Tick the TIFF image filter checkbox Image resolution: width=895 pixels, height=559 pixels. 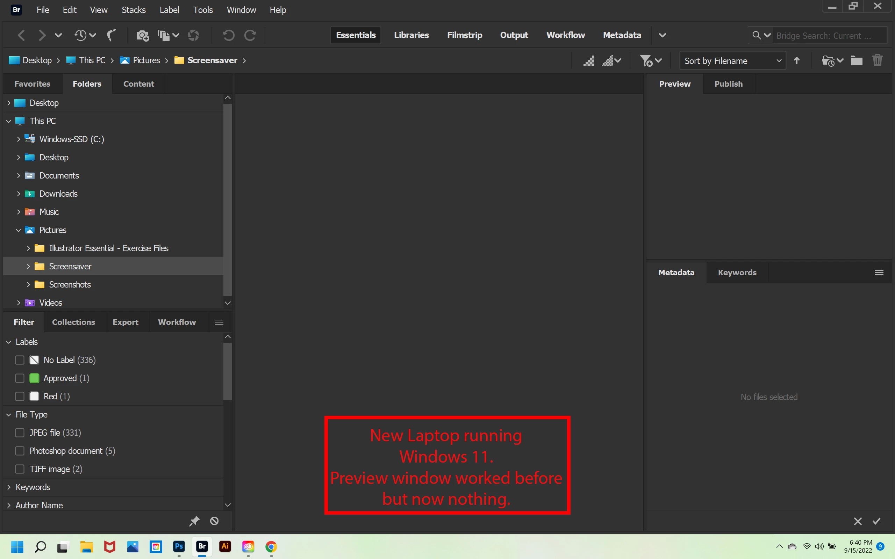(20, 469)
